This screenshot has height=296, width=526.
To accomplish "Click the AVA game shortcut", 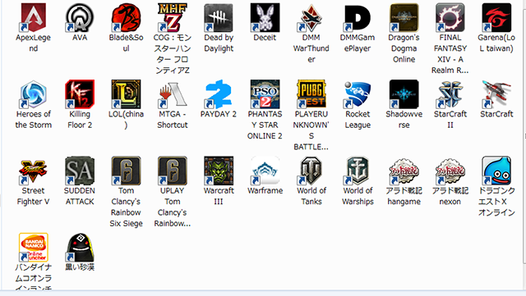I will [x=80, y=17].
